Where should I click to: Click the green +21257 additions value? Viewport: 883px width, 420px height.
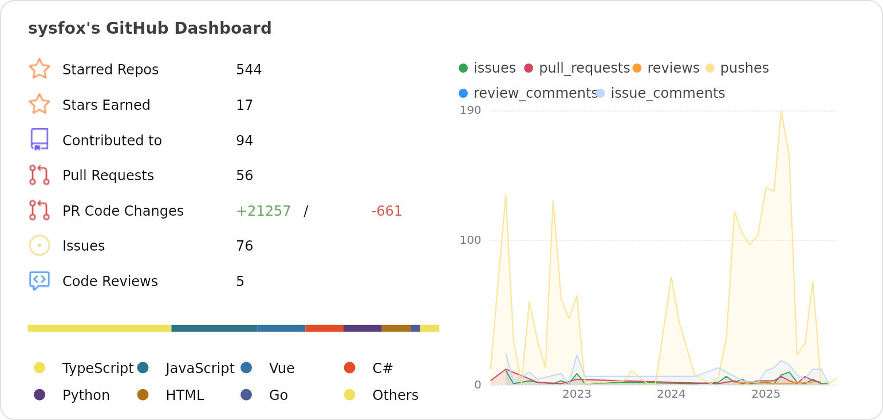(263, 211)
